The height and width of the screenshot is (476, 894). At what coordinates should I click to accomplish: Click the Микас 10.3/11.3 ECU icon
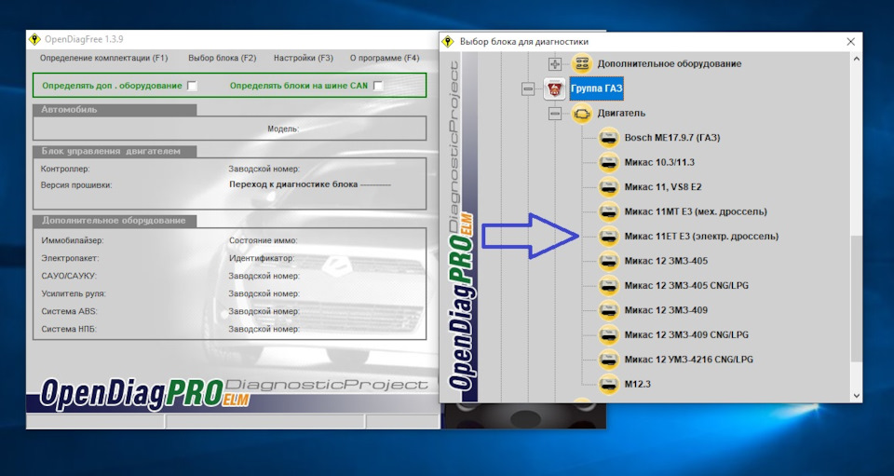[608, 162]
